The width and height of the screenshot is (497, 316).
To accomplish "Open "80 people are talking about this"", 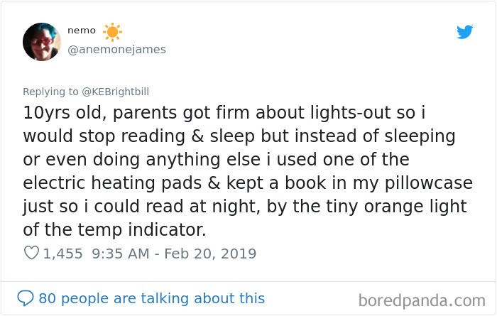I will 151,298.
